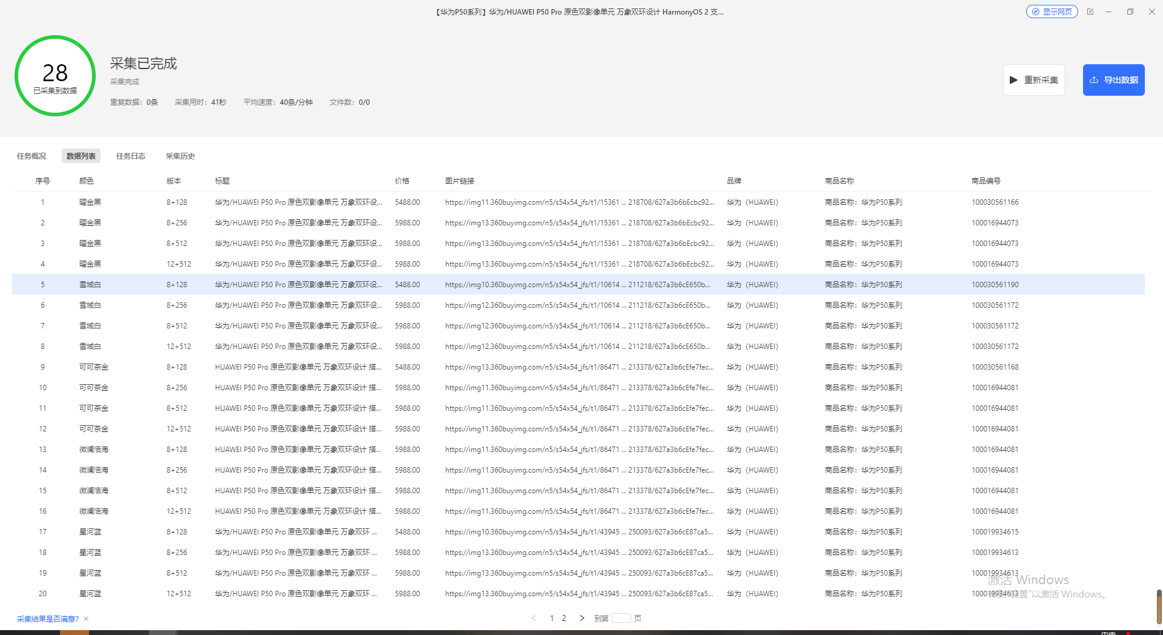Select page 1 in pagination
Screen dimensions: 1163x635
[x=552, y=618]
